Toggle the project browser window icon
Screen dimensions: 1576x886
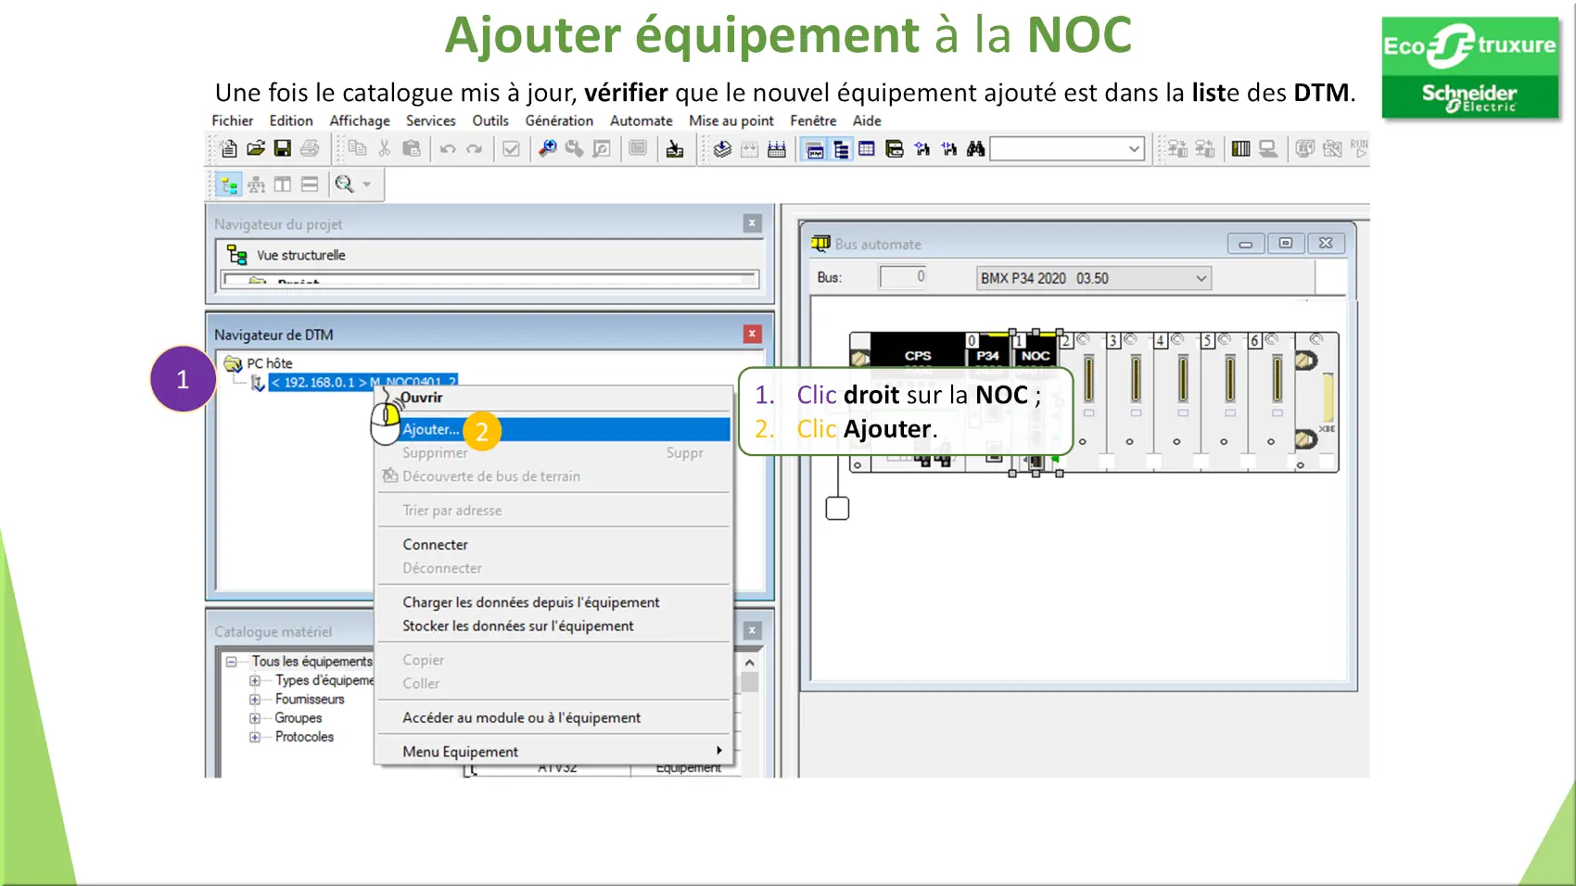tap(815, 149)
